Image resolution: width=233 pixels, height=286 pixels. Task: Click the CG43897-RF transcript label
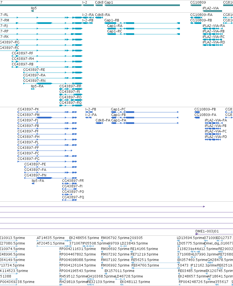click(x=22, y=53)
